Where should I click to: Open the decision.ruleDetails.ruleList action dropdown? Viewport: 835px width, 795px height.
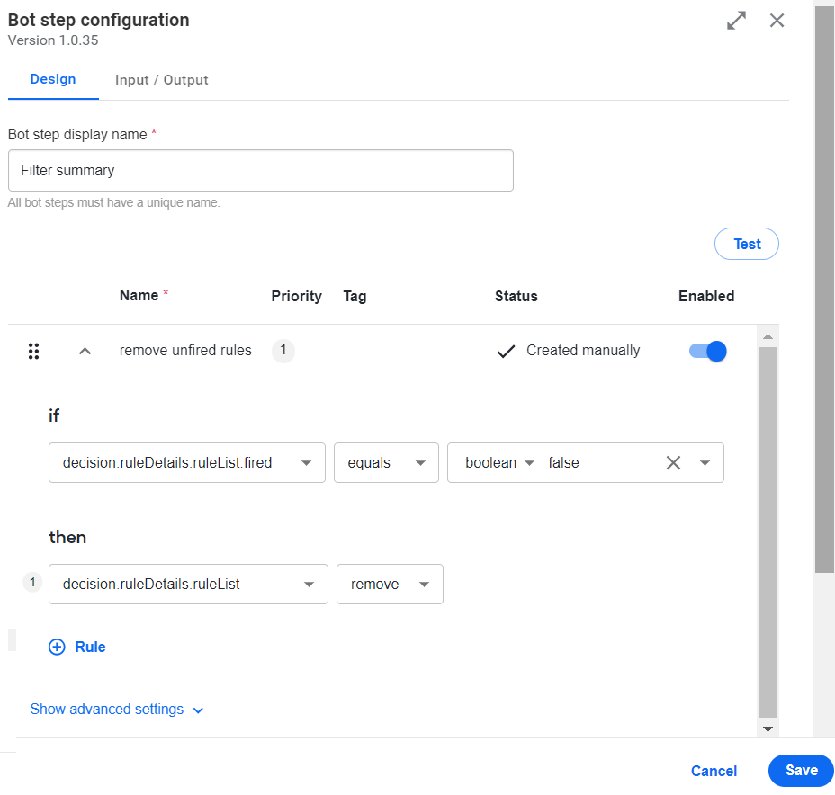click(x=189, y=585)
